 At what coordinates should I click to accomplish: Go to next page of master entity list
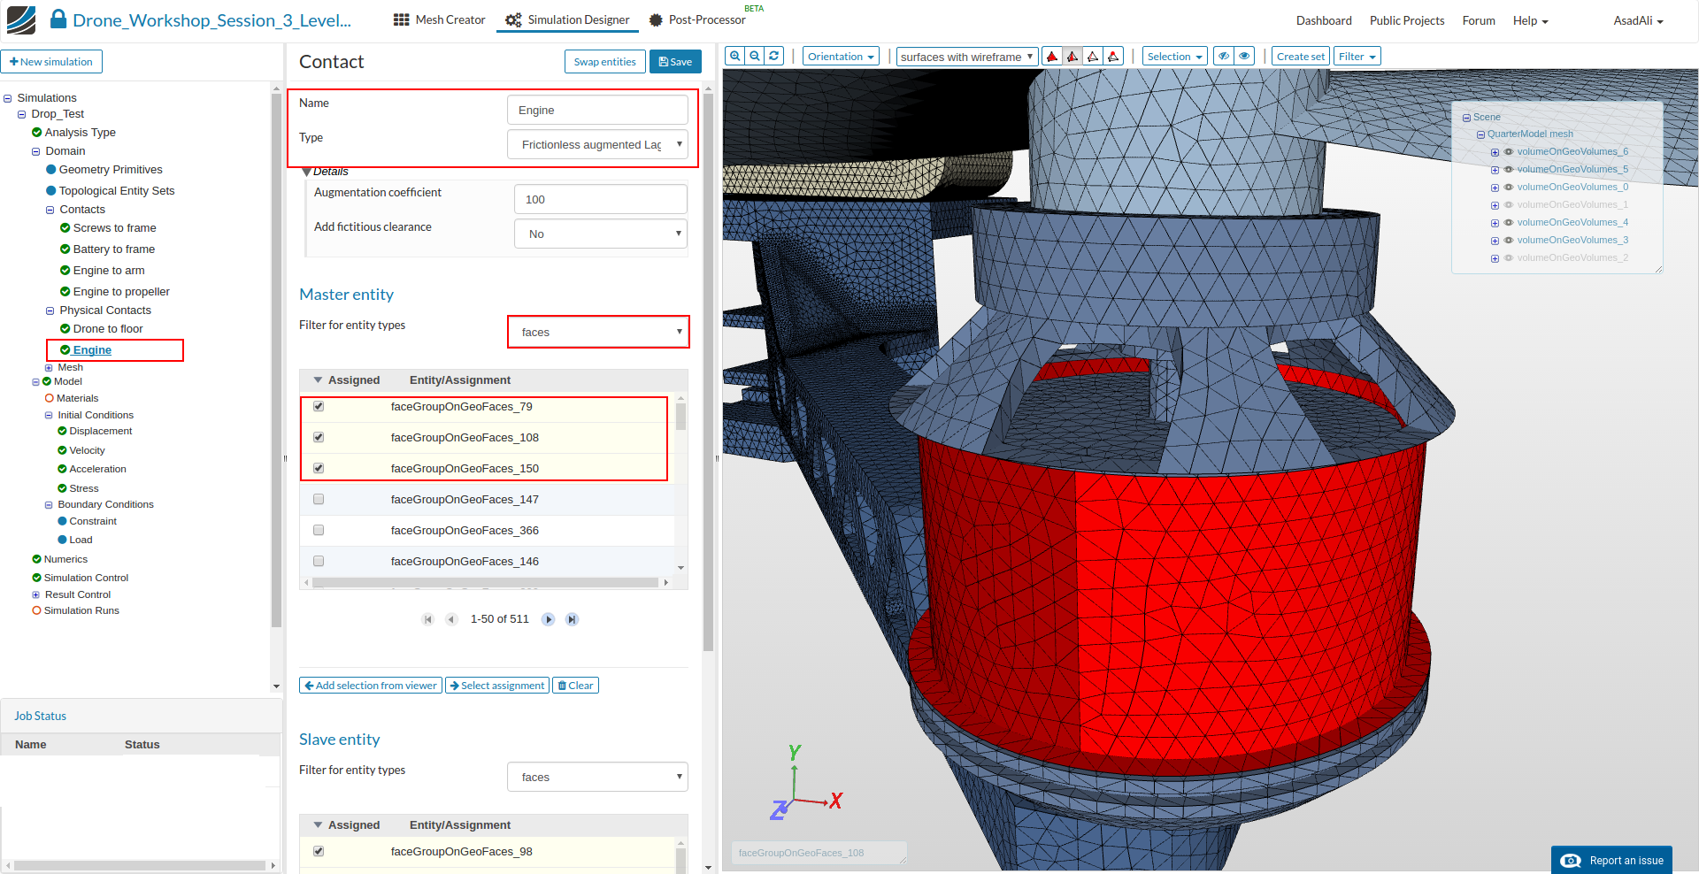[x=549, y=619]
